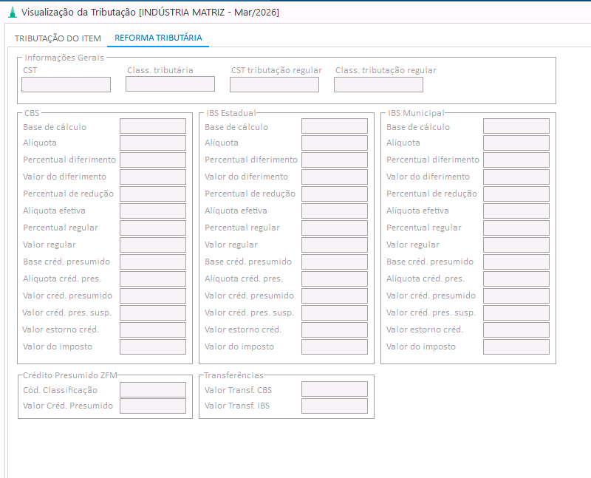The width and height of the screenshot is (591, 478).
Task: Click the CBS Base créd. presumido field
Action: 153,262
